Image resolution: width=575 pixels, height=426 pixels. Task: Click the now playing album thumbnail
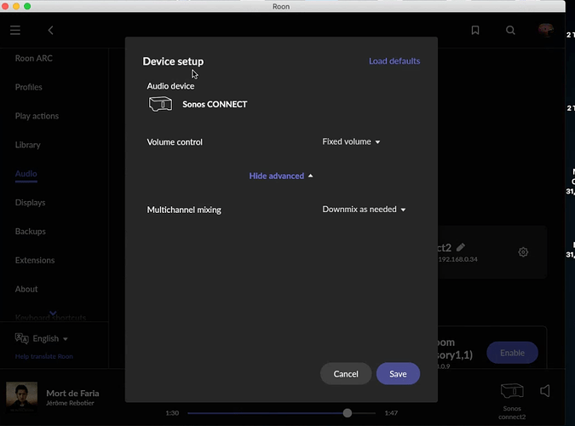coord(21,397)
